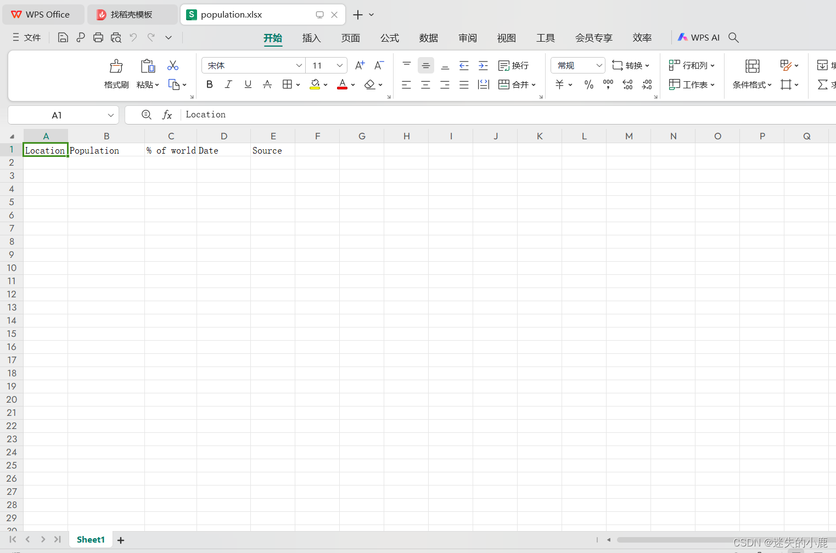Switch to the 审阅 ribbon tab
This screenshot has width=836, height=553.
[x=468, y=38]
